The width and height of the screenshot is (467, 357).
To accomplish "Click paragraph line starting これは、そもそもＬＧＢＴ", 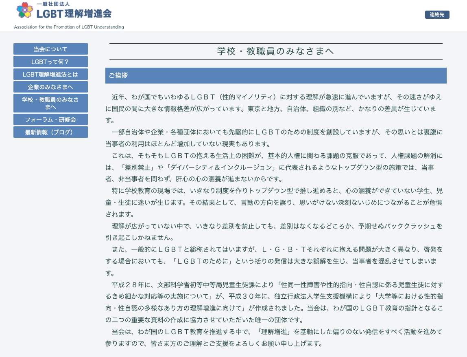I will point(277,156).
